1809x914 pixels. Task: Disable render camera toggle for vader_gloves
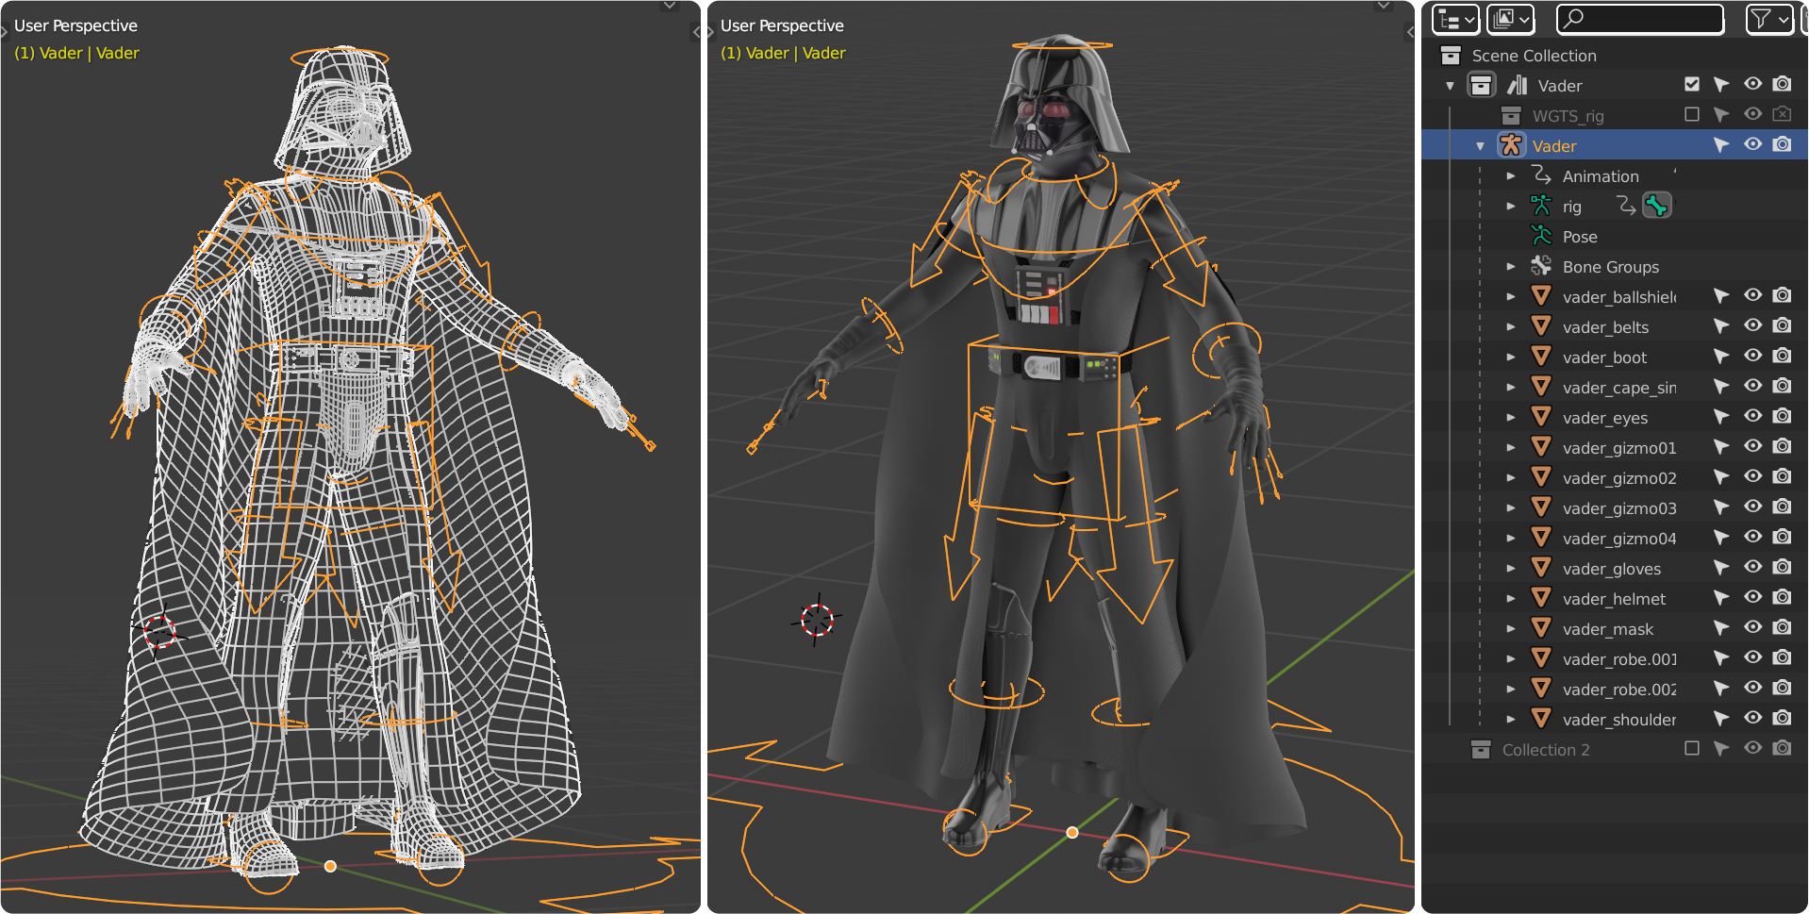click(1783, 567)
